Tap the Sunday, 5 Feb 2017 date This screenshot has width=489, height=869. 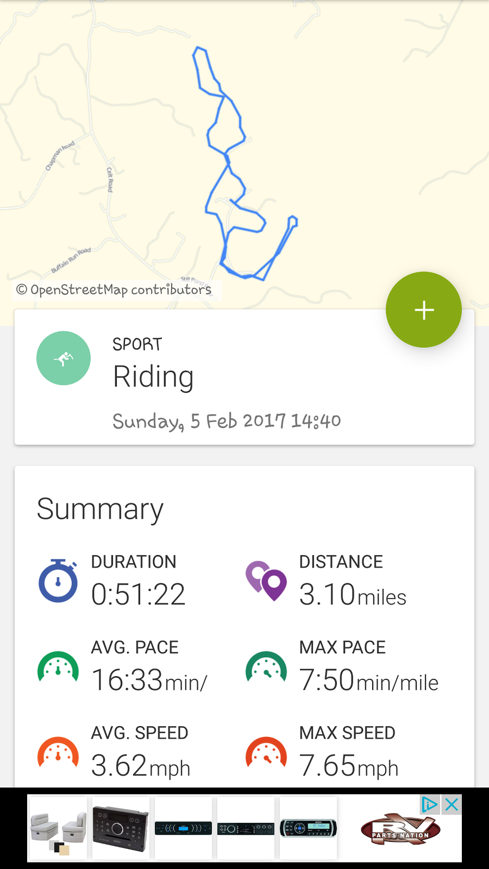227,421
